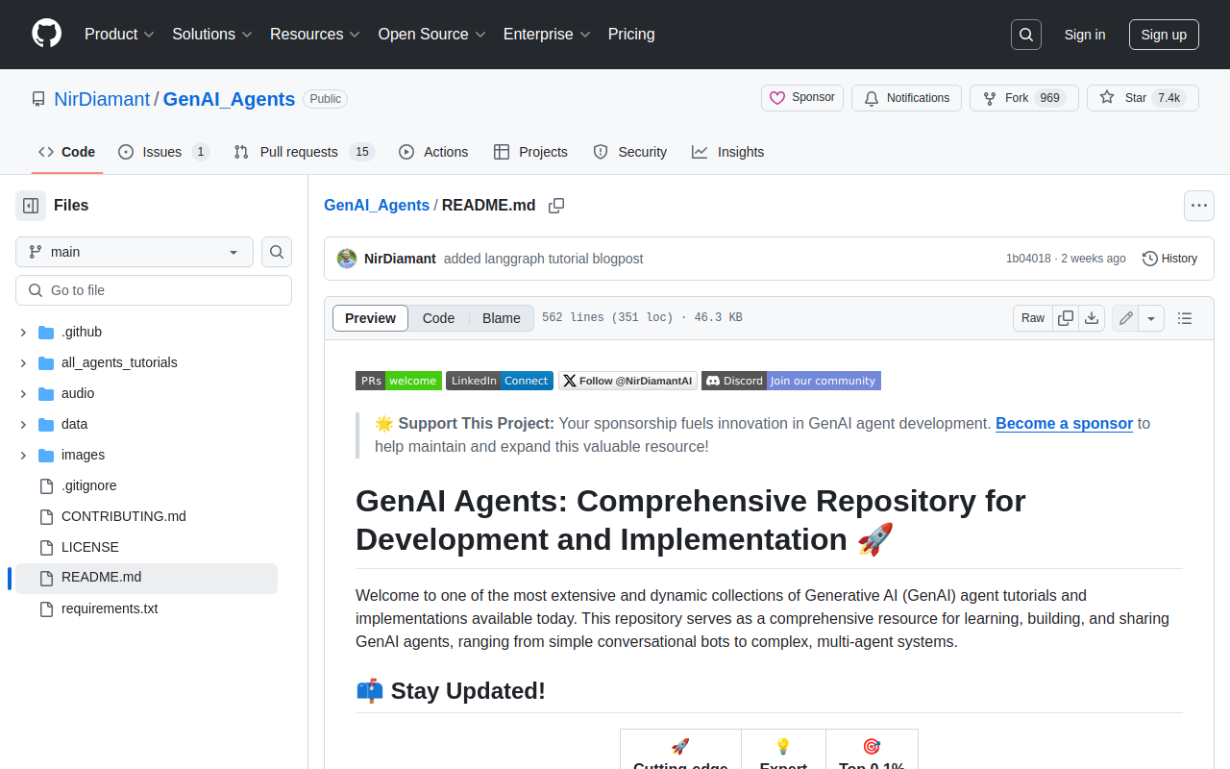Open the Resources menu
Image resolution: width=1230 pixels, height=769 pixels.
tap(315, 35)
